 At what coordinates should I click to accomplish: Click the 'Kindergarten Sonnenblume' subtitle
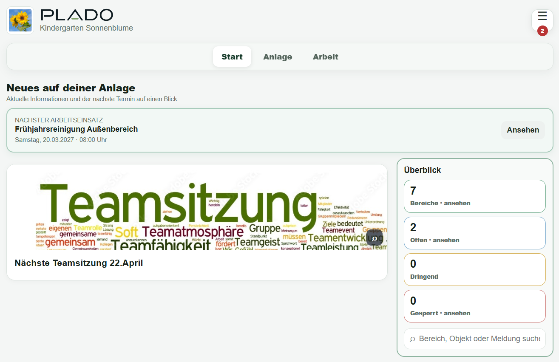86,28
